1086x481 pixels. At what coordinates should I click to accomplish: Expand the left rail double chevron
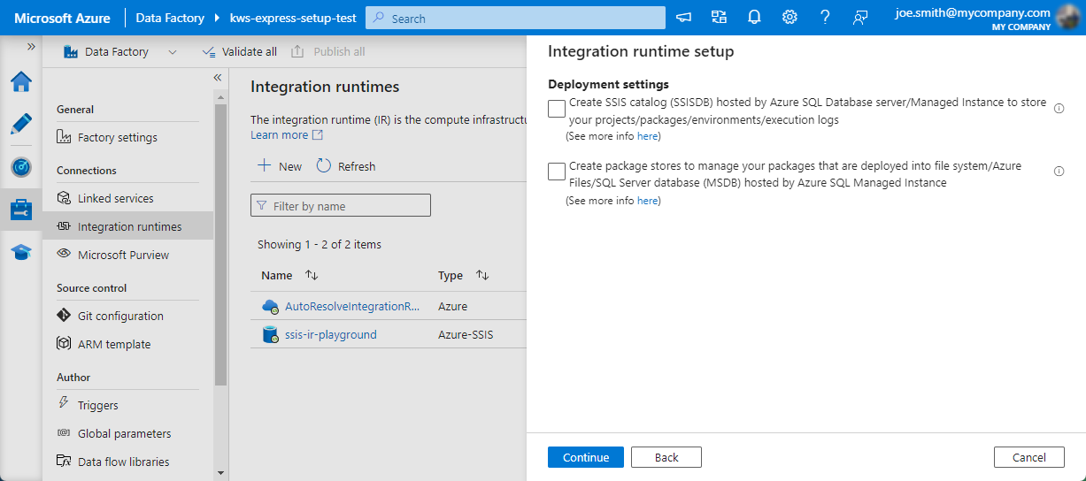click(31, 46)
